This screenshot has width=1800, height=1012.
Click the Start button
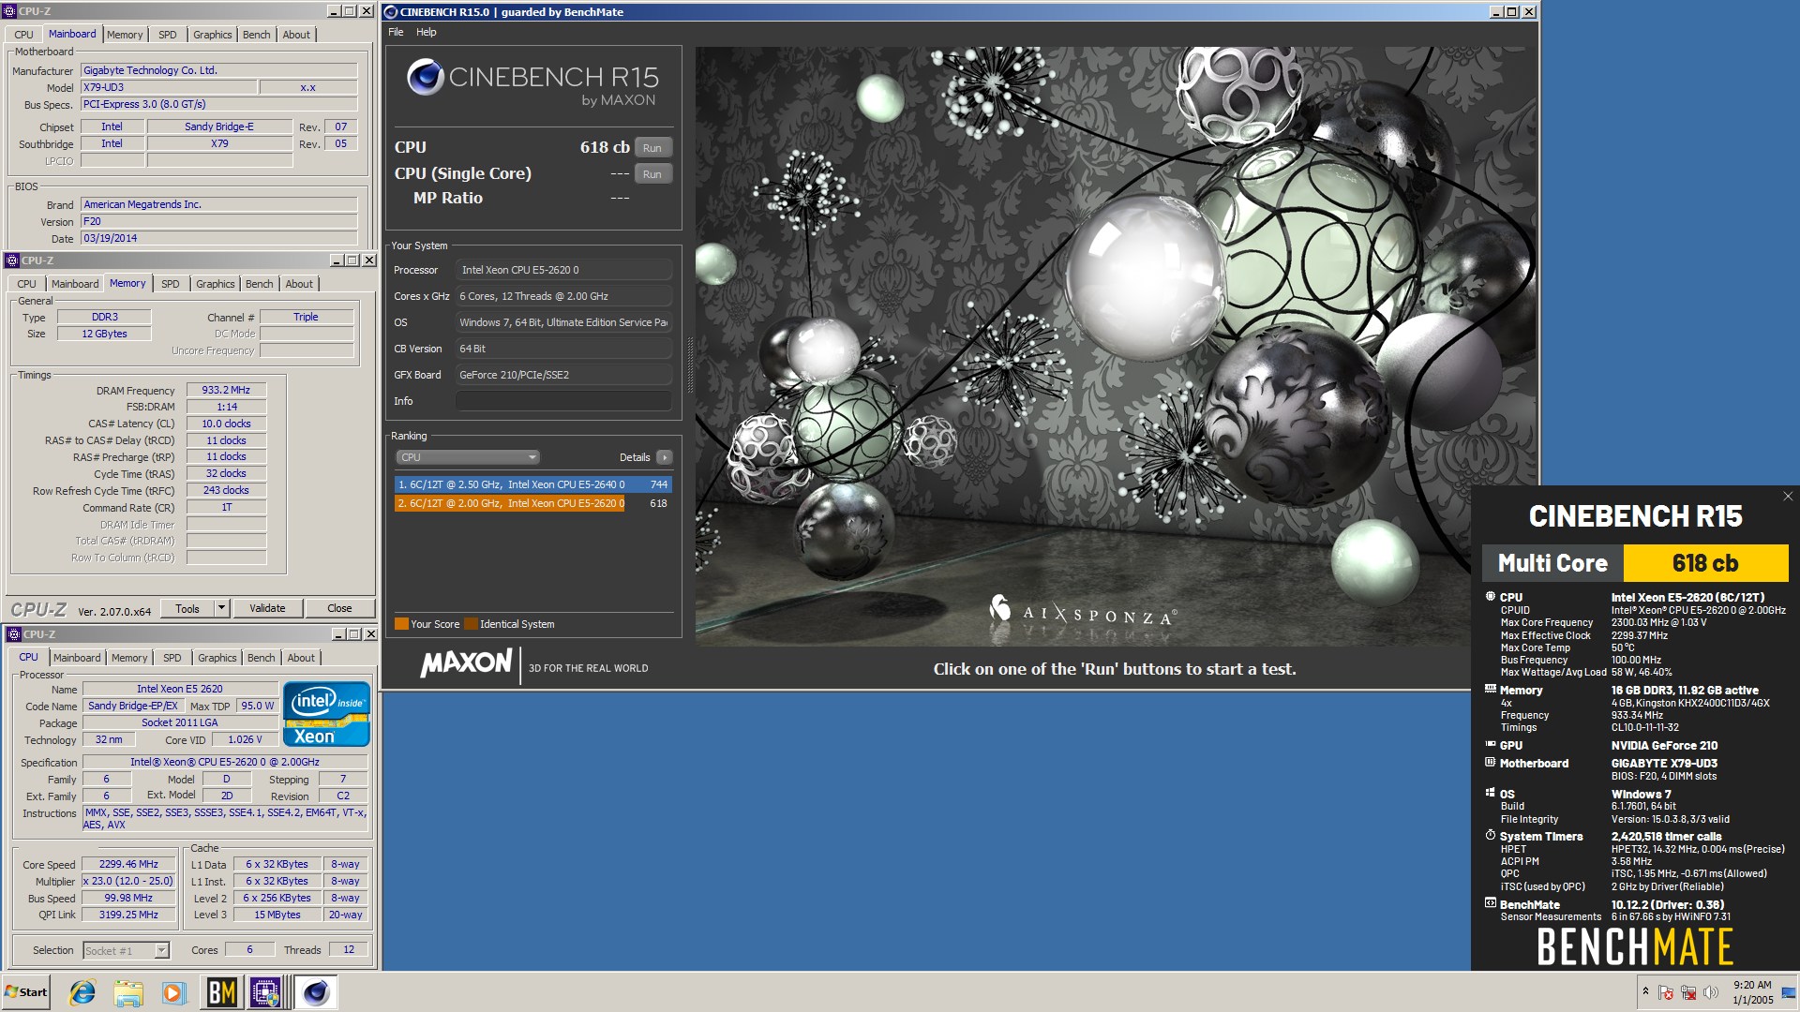pyautogui.click(x=26, y=992)
